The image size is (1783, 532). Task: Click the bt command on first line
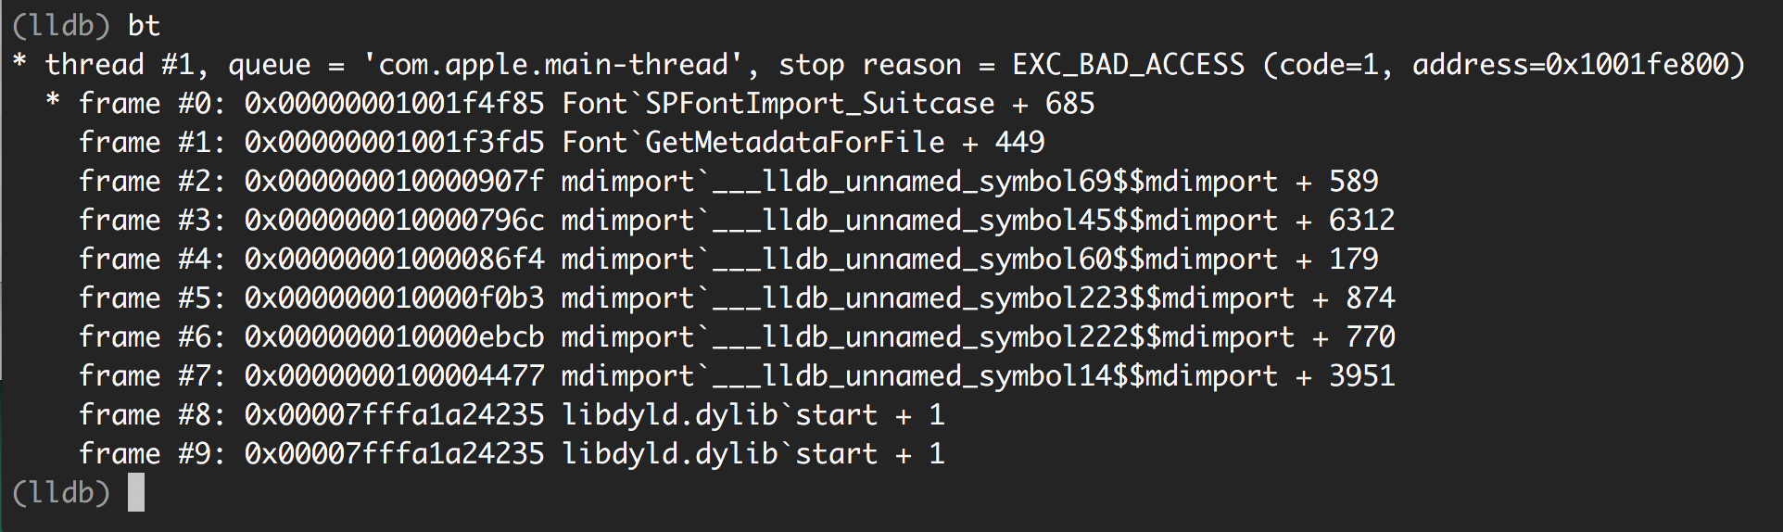(x=144, y=25)
